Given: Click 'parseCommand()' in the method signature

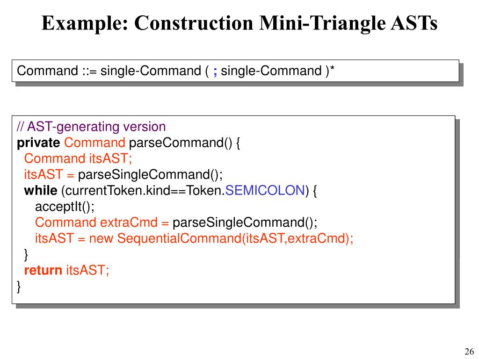Looking at the screenshot, I should pyautogui.click(x=181, y=143).
